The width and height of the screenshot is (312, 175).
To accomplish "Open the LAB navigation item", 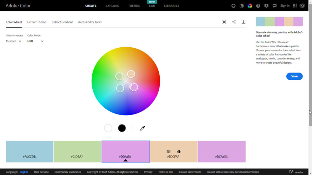I will [x=152, y=6].
